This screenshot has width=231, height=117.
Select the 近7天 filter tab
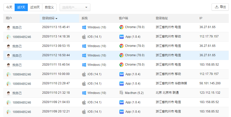coord(21,7)
